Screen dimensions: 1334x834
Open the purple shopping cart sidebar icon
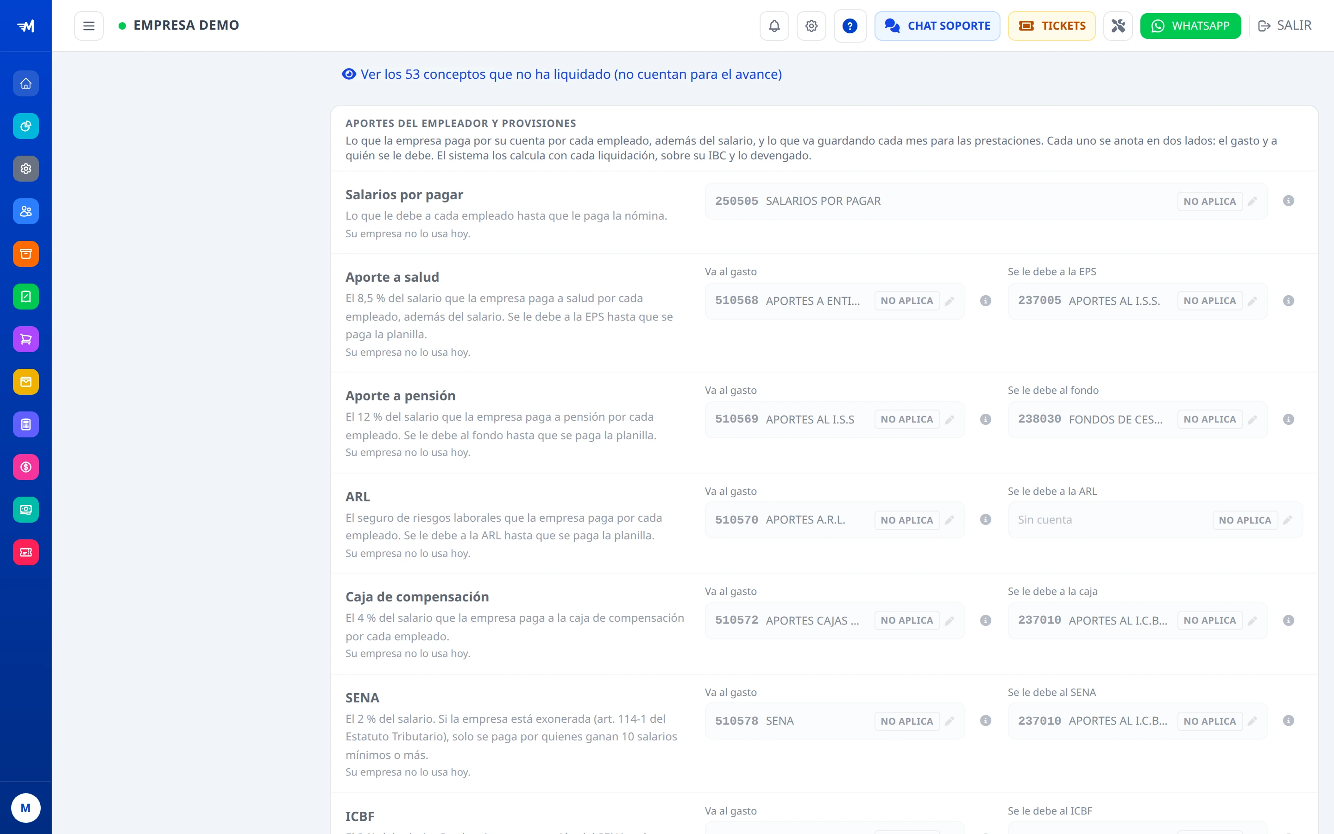pyautogui.click(x=26, y=339)
